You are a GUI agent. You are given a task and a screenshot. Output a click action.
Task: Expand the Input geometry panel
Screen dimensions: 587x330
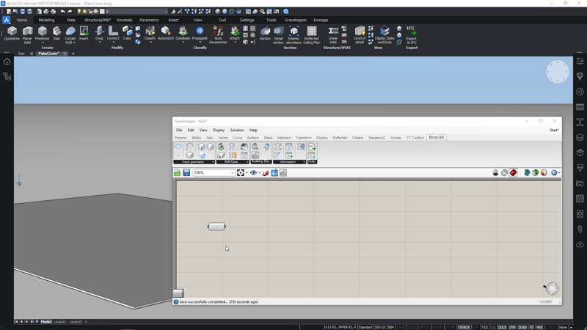point(213,161)
